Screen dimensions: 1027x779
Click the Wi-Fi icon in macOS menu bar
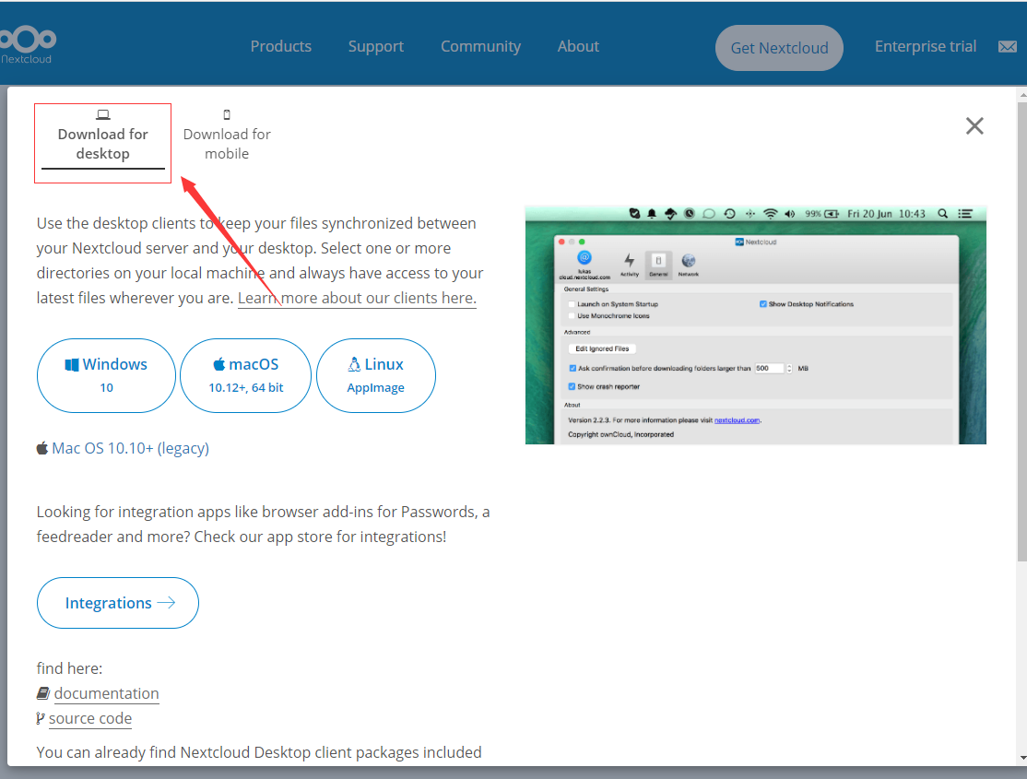(771, 214)
